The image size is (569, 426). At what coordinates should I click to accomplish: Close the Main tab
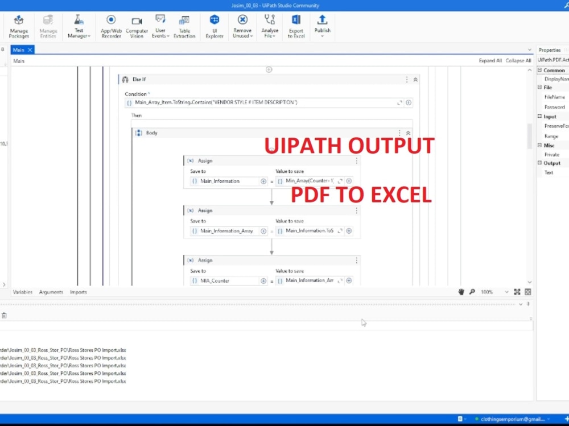pyautogui.click(x=30, y=49)
